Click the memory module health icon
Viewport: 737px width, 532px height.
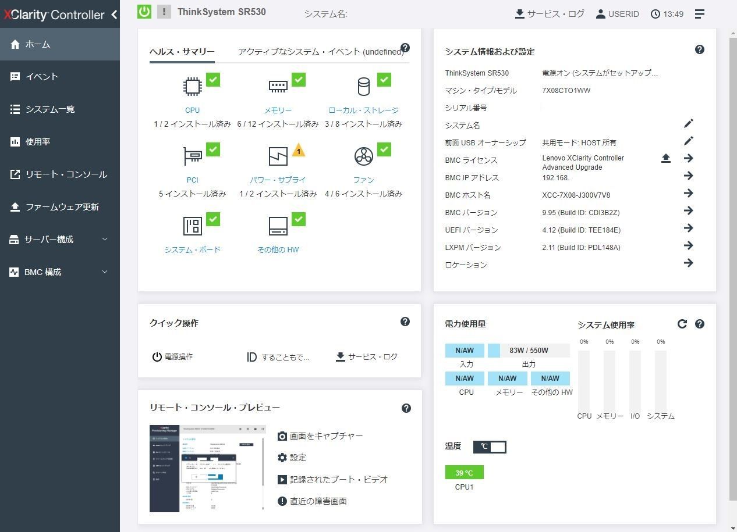point(278,87)
